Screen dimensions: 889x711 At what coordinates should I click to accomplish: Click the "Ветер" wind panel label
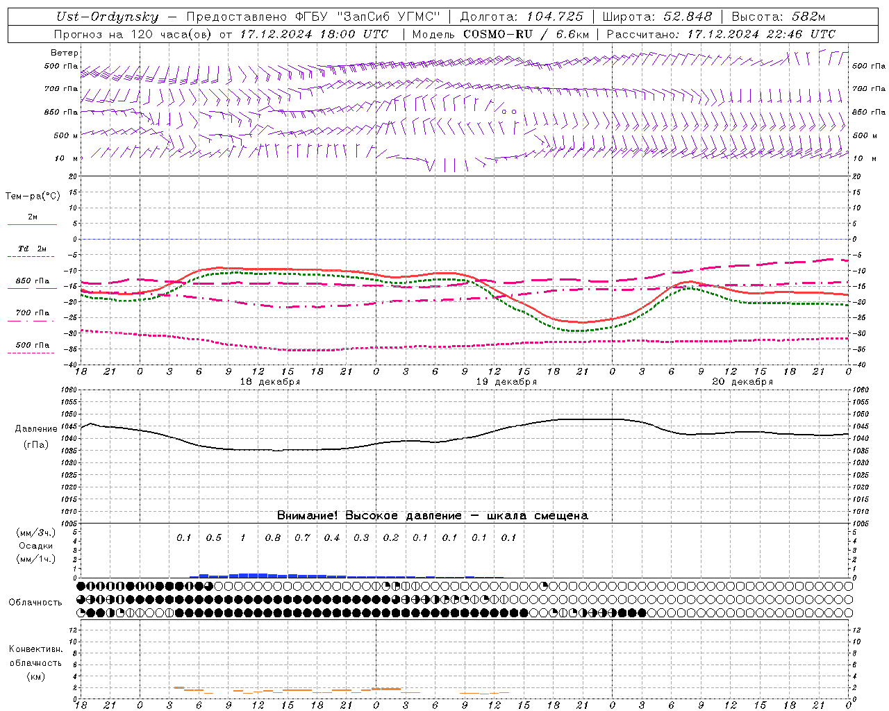tap(65, 53)
